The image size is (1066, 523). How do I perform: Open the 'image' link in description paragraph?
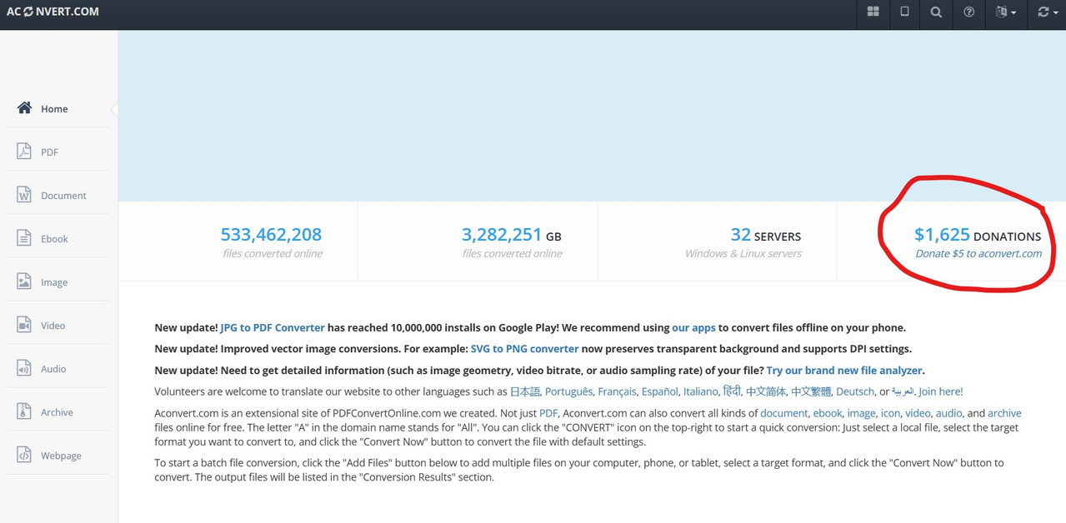[861, 413]
